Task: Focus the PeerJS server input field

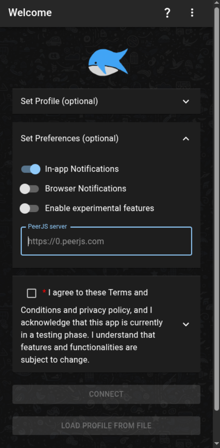Action: [106, 242]
